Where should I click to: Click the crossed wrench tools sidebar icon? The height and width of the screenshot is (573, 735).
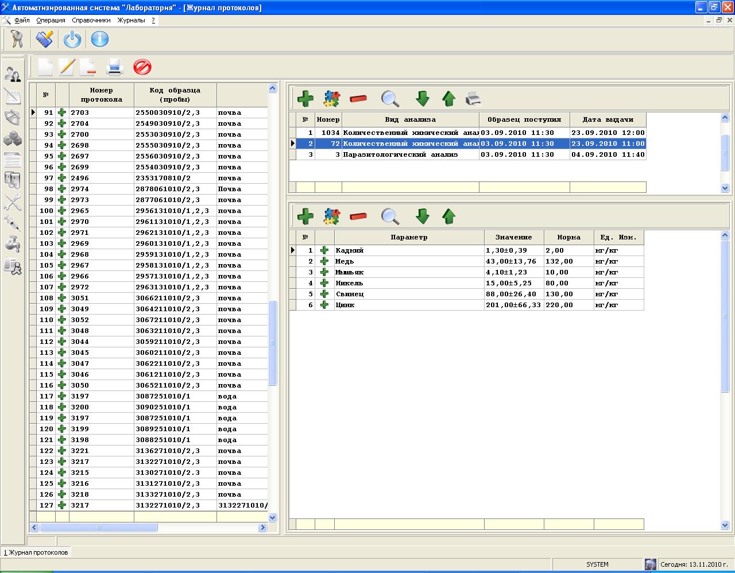pyautogui.click(x=12, y=202)
